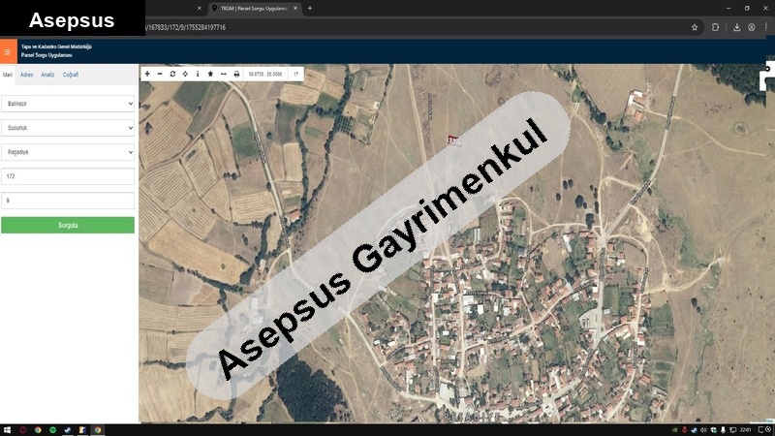This screenshot has width=775, height=436.
Task: Click the block number field containing 172
Action: click(x=68, y=176)
